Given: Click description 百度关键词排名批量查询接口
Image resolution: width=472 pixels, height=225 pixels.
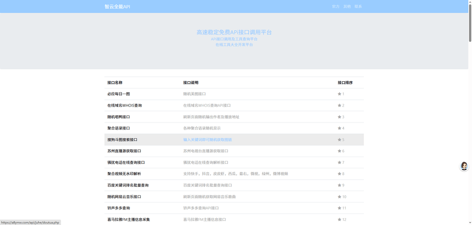Looking at the screenshot, I should tap(208, 185).
